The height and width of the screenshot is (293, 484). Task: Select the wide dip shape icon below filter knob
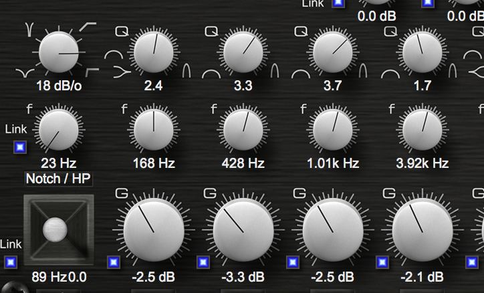point(25,73)
